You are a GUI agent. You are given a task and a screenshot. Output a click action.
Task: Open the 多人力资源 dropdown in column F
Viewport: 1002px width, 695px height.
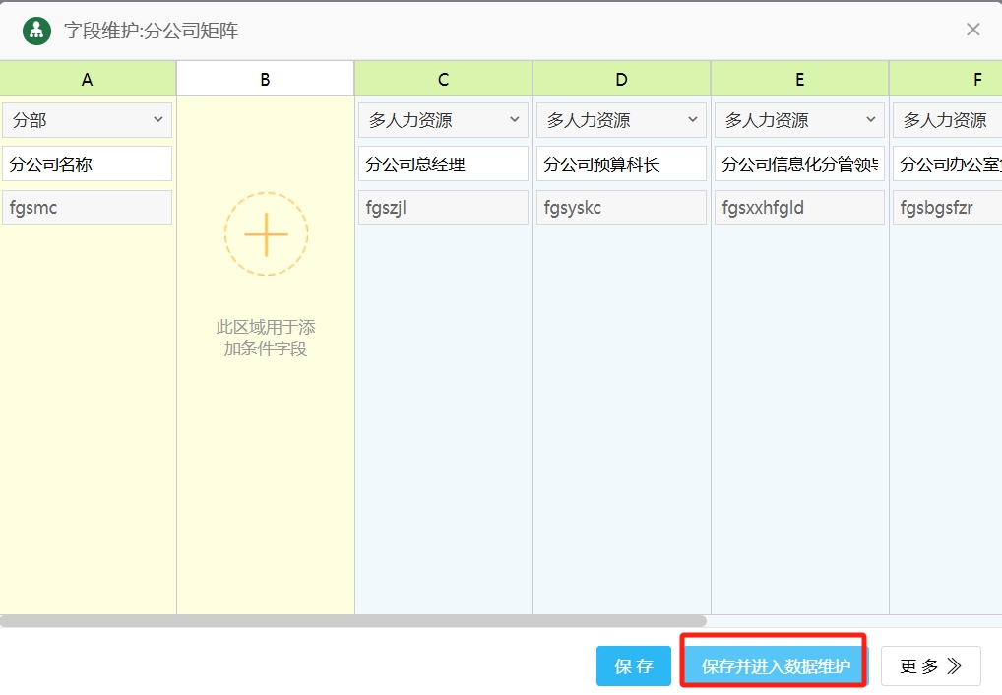pos(947,120)
